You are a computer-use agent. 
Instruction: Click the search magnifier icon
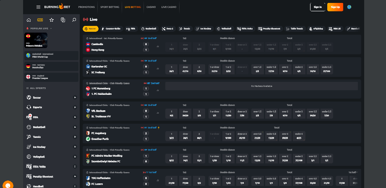[74, 20]
